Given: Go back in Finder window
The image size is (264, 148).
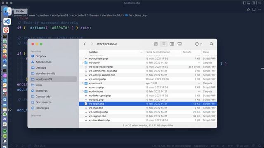Looking at the screenshot, I should [85, 44].
